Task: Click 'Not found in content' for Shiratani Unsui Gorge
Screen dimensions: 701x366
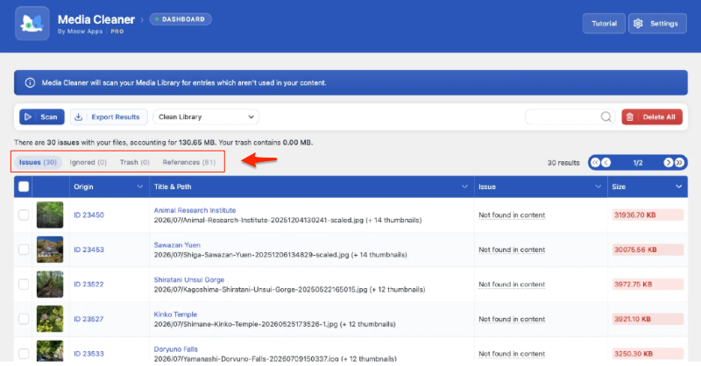Action: tap(512, 285)
